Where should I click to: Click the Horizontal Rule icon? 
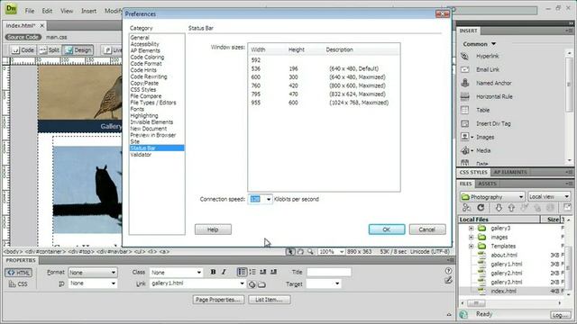[x=465, y=96]
